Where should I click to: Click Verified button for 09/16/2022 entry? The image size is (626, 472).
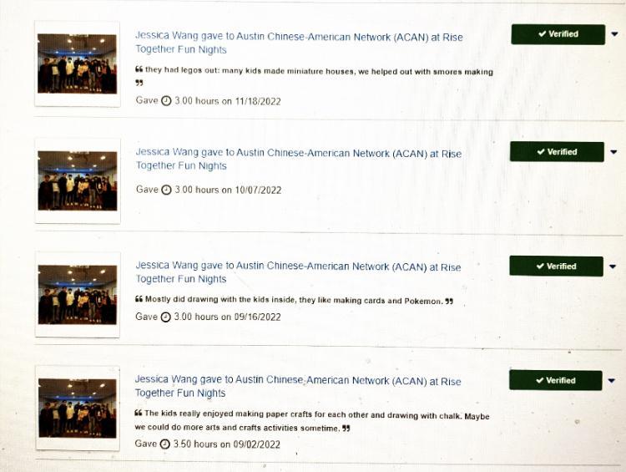pyautogui.click(x=556, y=266)
